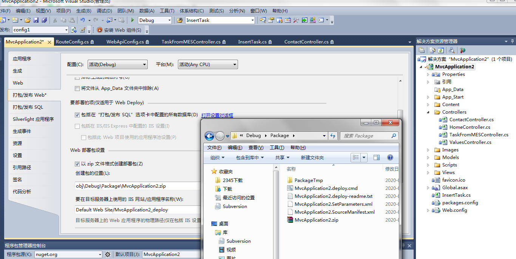Click the Paste toolbar icon
The image size is (516, 259).
[72, 20]
